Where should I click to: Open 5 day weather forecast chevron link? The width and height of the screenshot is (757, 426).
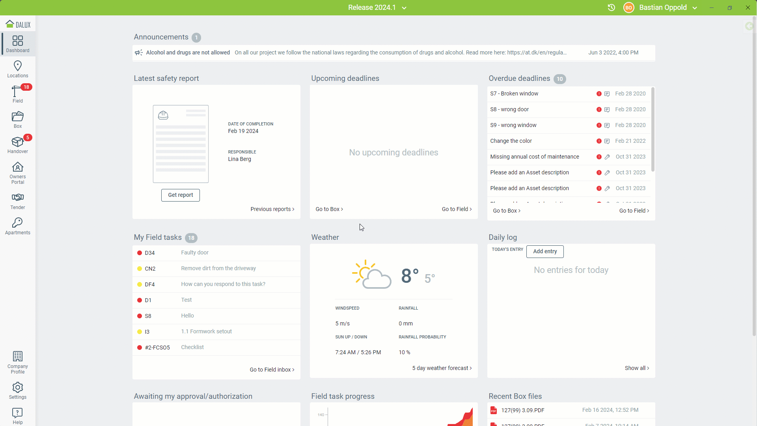[442, 368]
